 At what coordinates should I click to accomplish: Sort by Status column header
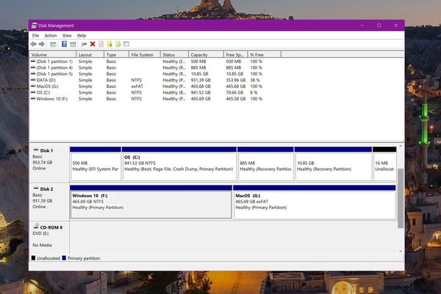175,55
